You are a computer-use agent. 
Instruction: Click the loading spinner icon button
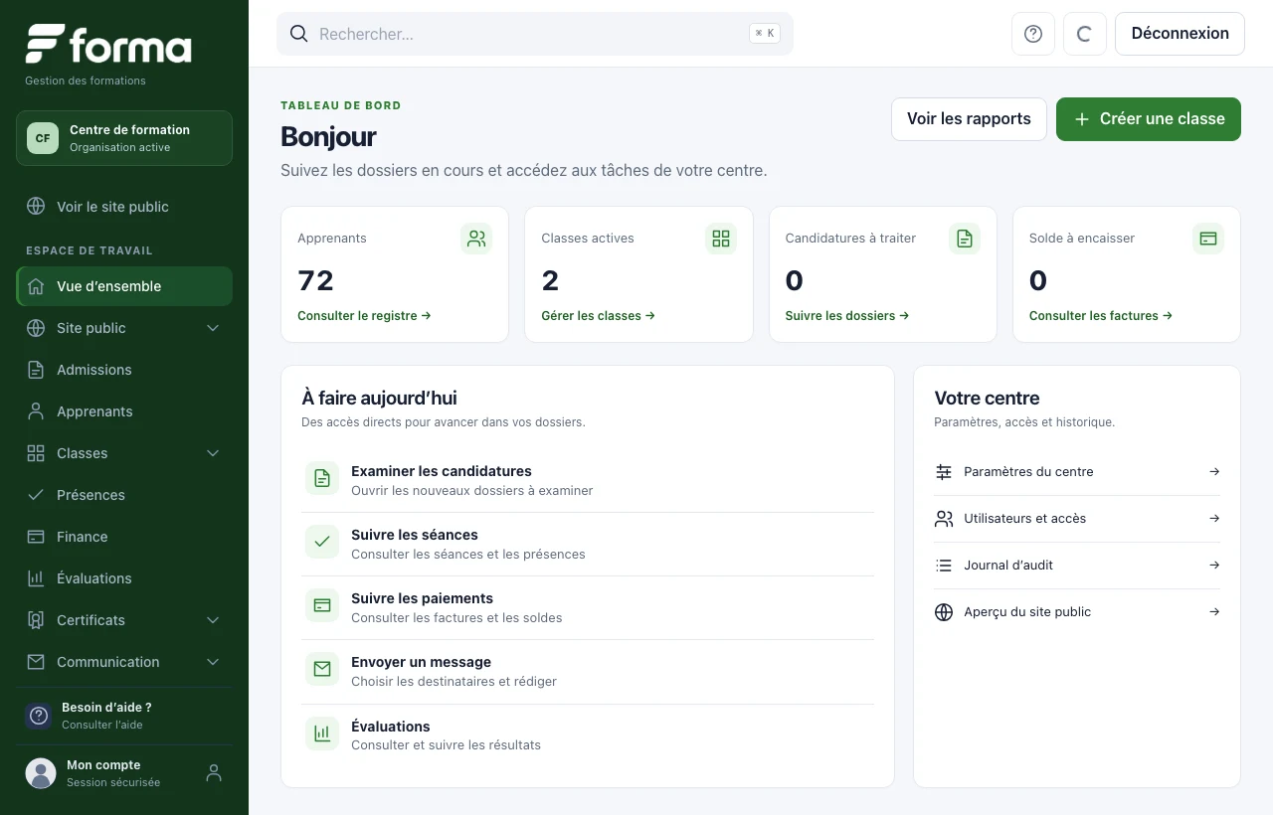click(x=1085, y=34)
